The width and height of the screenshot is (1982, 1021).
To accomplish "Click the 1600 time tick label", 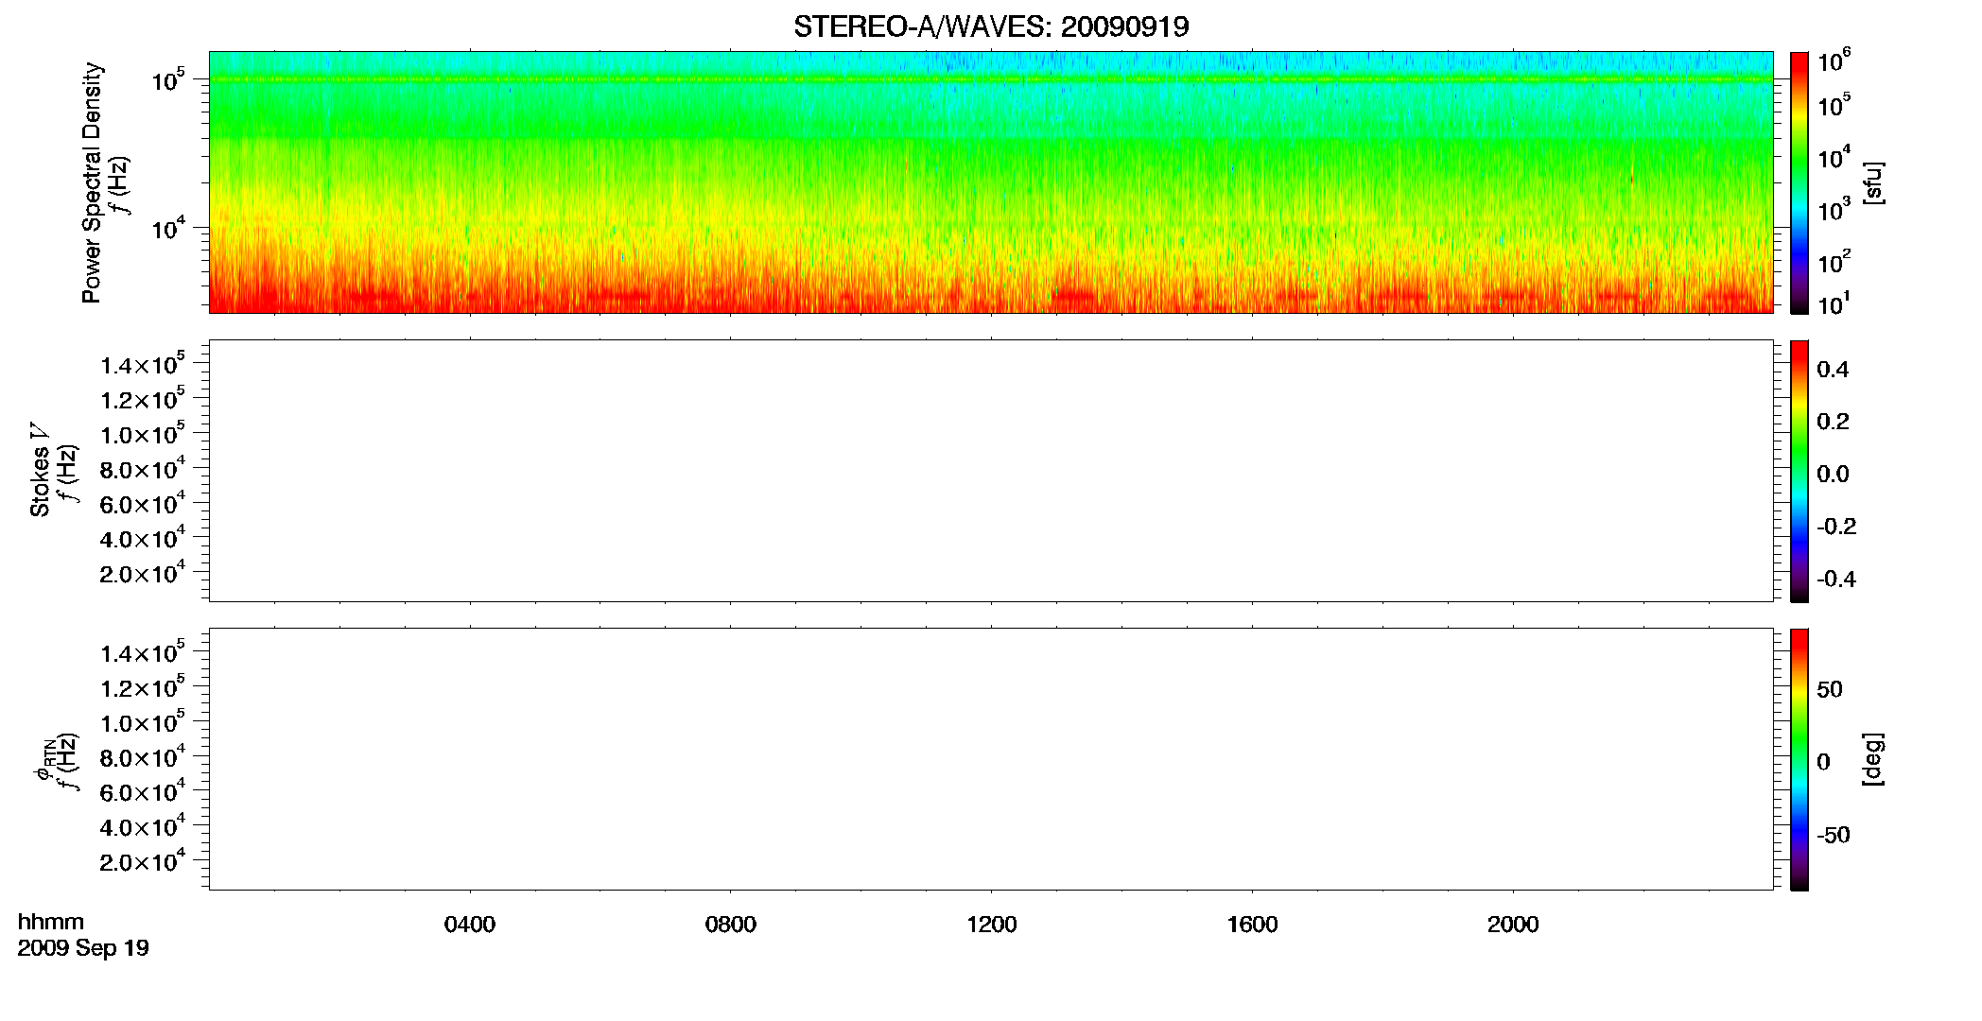I will click(x=1253, y=925).
